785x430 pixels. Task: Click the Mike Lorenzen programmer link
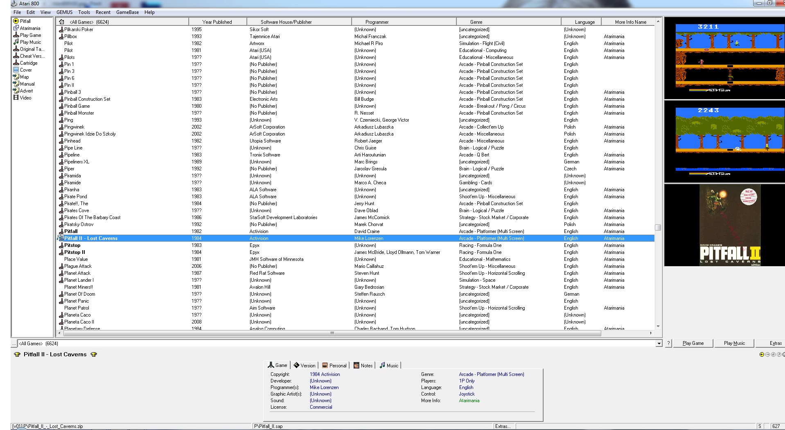pos(324,387)
